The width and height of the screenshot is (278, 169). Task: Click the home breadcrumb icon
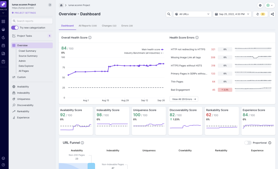(x=61, y=5)
